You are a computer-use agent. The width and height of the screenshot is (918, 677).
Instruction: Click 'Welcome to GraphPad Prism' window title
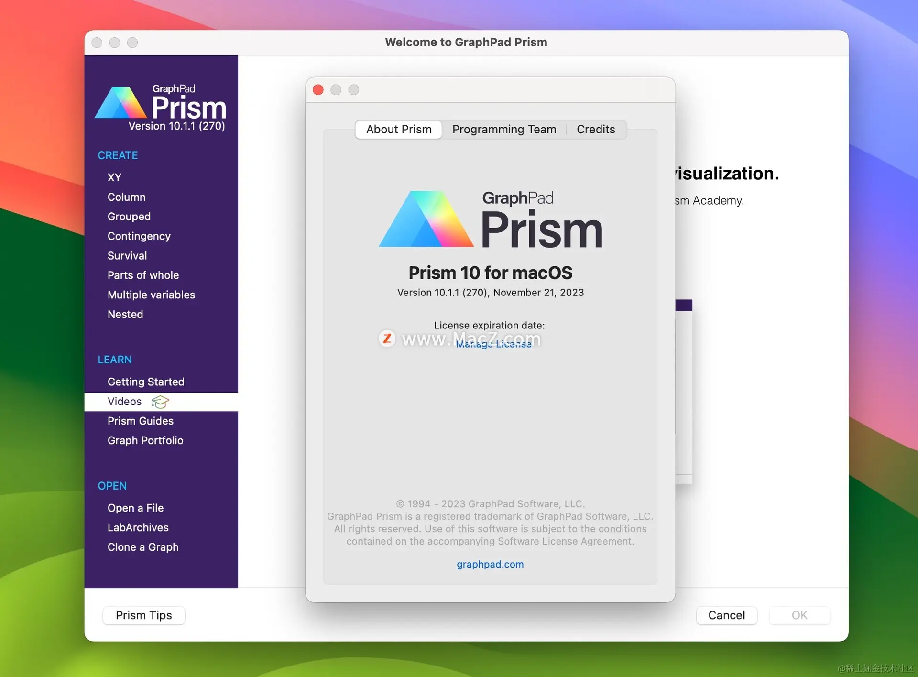[x=466, y=43]
